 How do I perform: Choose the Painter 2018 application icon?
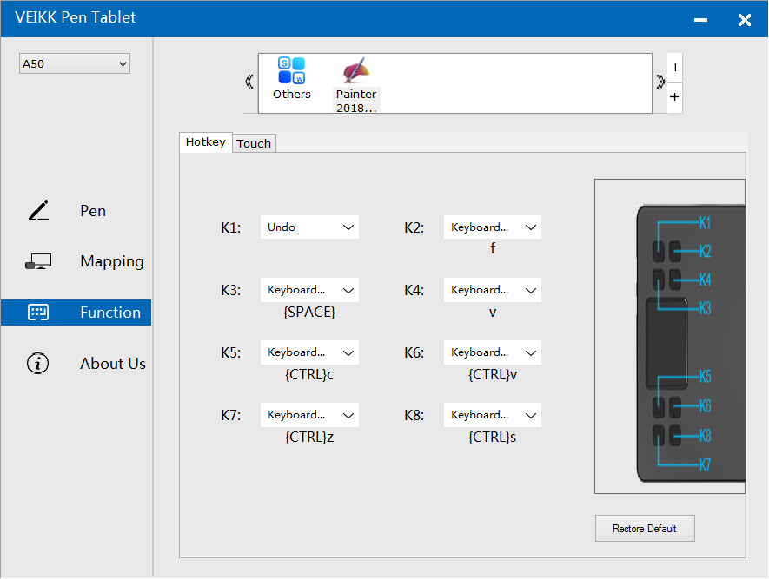point(356,71)
